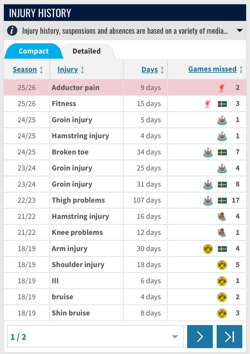Click the Season sort arrows icon
The width and height of the screenshot is (250, 354).
pos(41,70)
